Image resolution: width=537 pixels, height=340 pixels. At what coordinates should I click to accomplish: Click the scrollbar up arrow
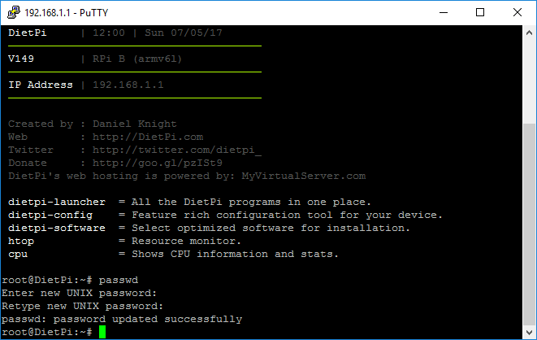coord(529,33)
